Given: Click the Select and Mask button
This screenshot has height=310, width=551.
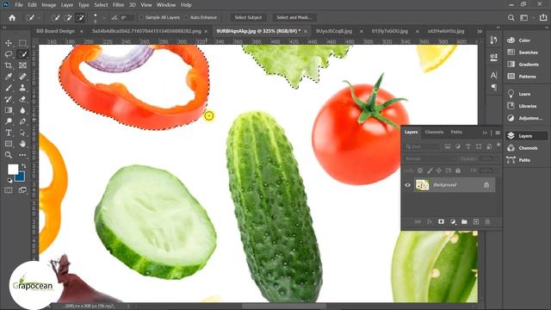Looking at the screenshot, I should click(x=294, y=17).
